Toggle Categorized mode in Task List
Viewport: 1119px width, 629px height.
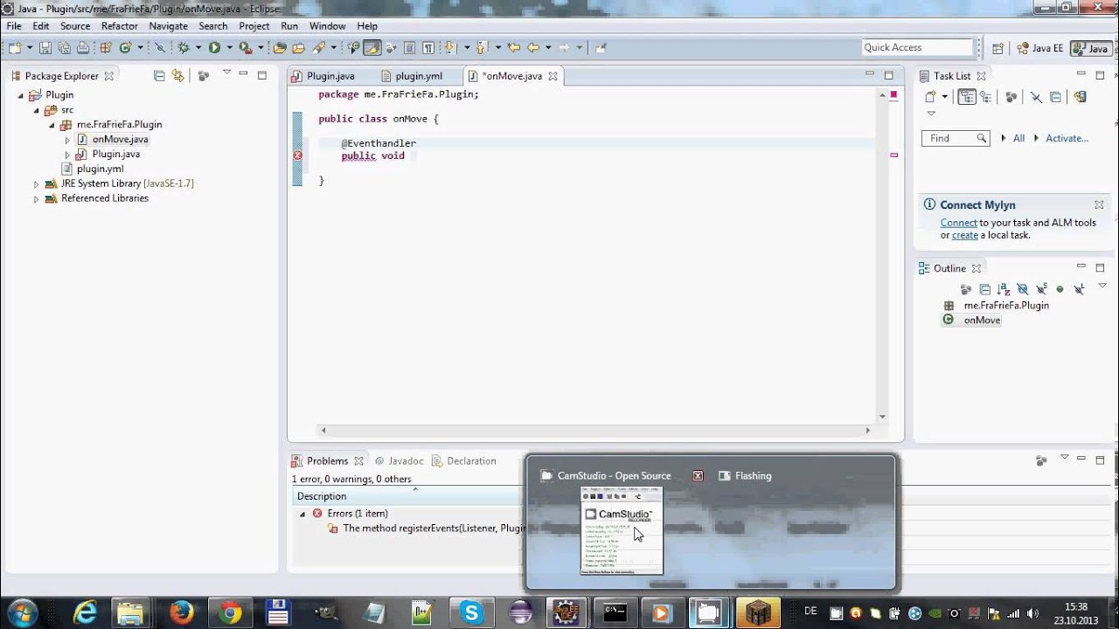click(967, 97)
